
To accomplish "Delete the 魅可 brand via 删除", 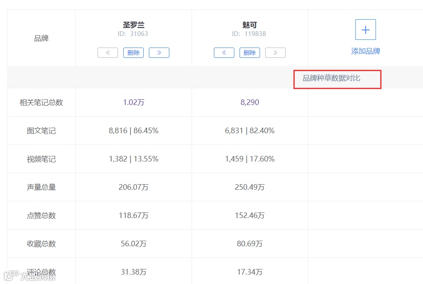I will pyautogui.click(x=249, y=53).
